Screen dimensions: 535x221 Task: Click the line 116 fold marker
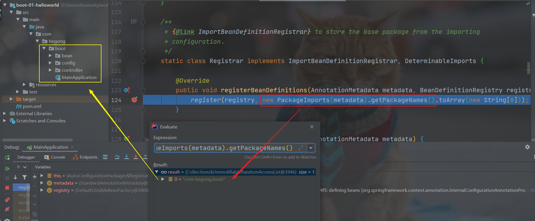click(143, 22)
